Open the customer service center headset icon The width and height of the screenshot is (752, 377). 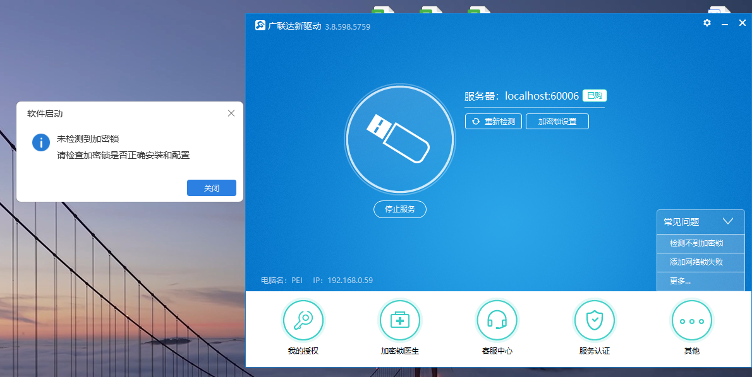tap(497, 320)
